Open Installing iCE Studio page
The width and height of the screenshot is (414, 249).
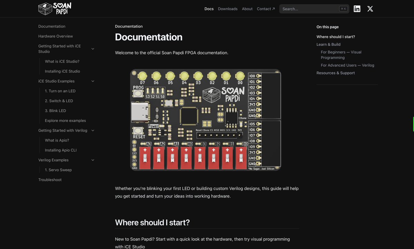(x=62, y=71)
